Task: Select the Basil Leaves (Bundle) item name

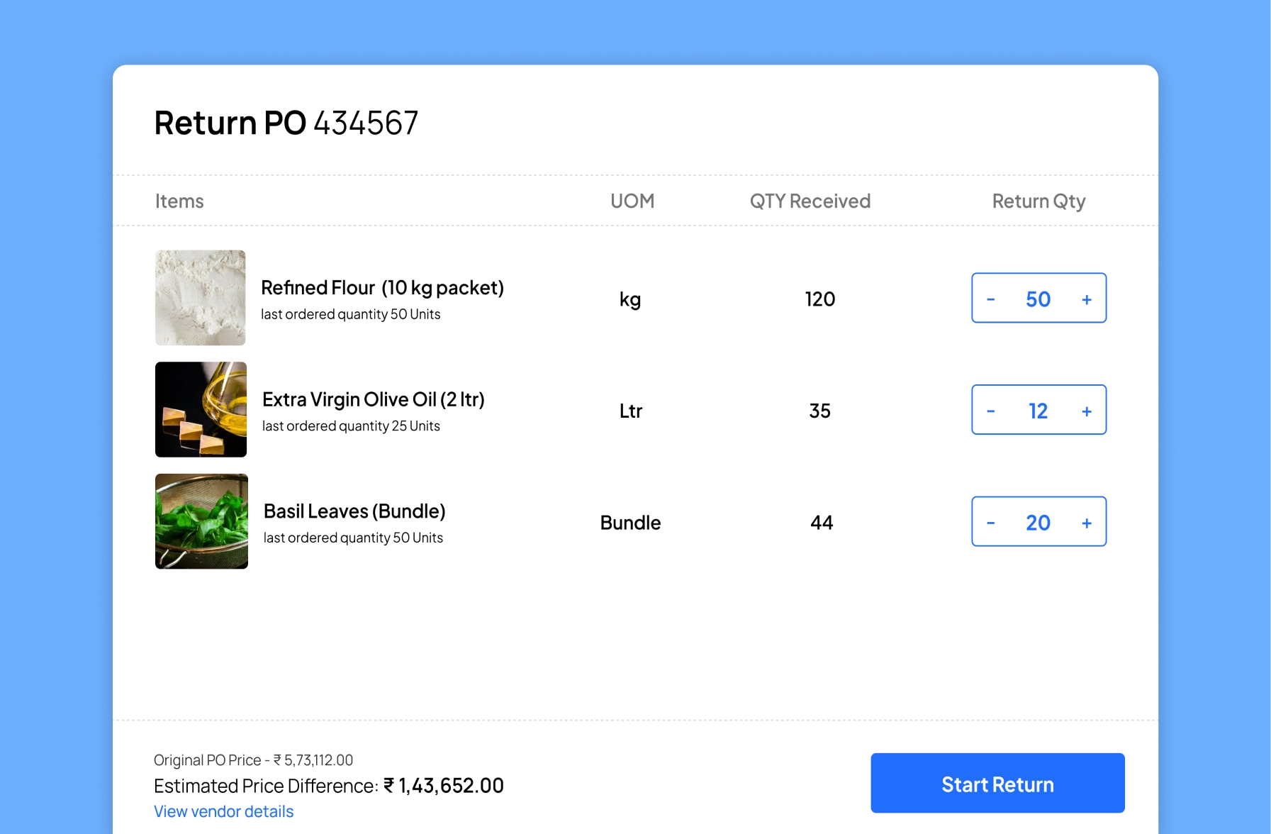Action: [x=354, y=511]
